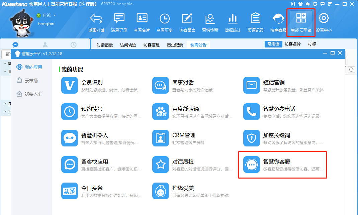This screenshot has height=215, width=358.
Task: Click the skin (T-shirt) icon in title bar
Action: (x=300, y=4)
